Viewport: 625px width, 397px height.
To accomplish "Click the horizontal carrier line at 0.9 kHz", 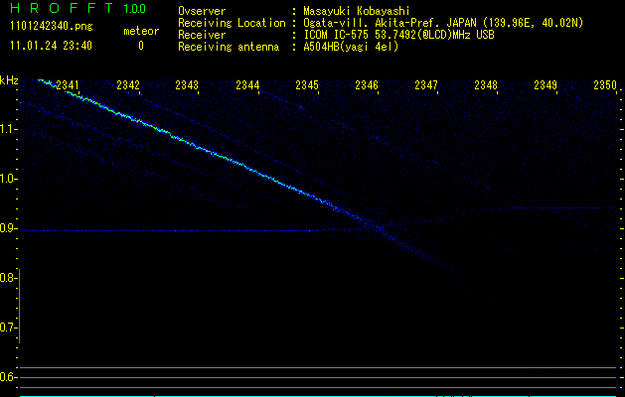I will tap(171, 230).
